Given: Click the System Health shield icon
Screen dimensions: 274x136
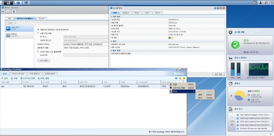Looking at the screenshot, I should point(230,32).
